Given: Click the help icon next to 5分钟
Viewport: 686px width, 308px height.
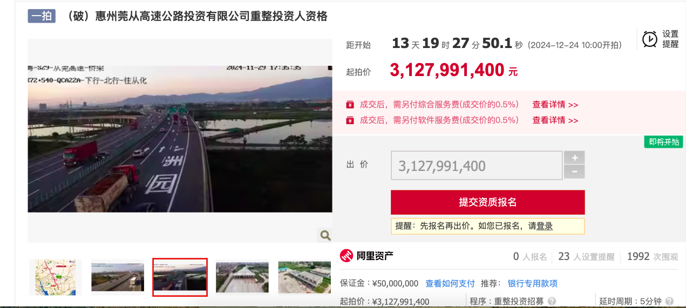Looking at the screenshot, I should pos(669,302).
